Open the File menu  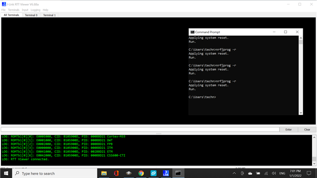(x=3, y=10)
